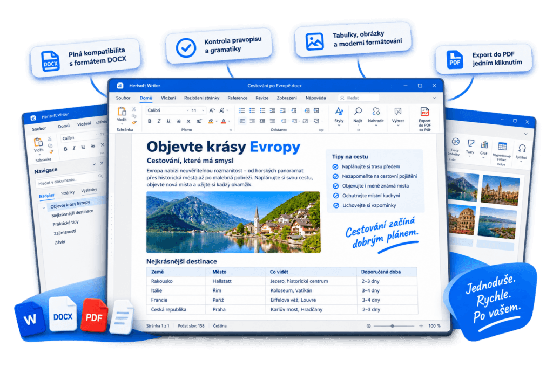Collapse Objevte krásy Evropy heading tree node
Screen dimensions: 553x368
coord(44,208)
